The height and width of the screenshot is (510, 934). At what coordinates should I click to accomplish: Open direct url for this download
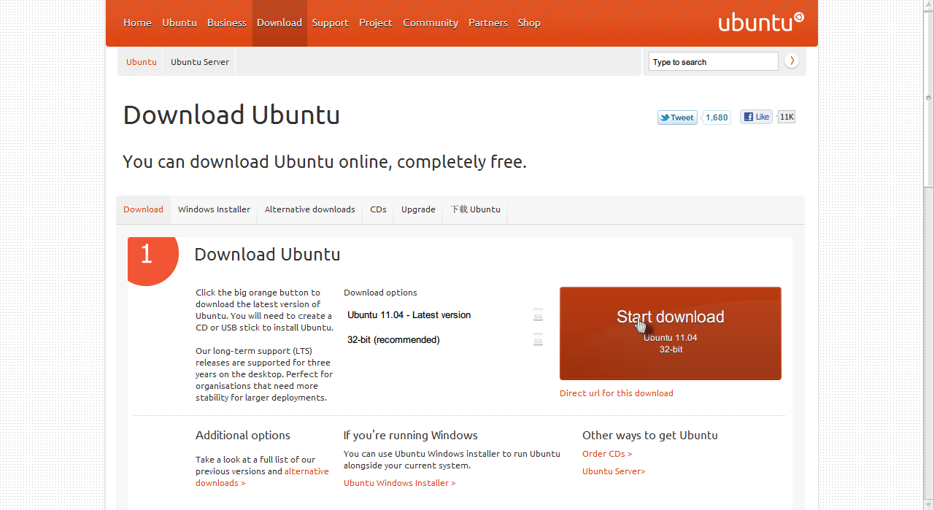[x=617, y=393]
